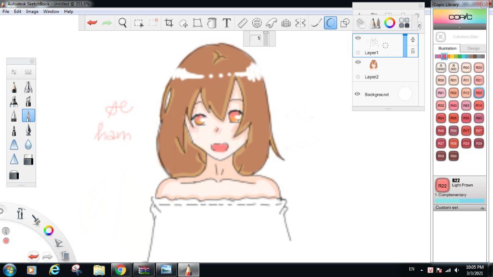Open the brush library icon
The image size is (493, 277).
tap(28, 72)
